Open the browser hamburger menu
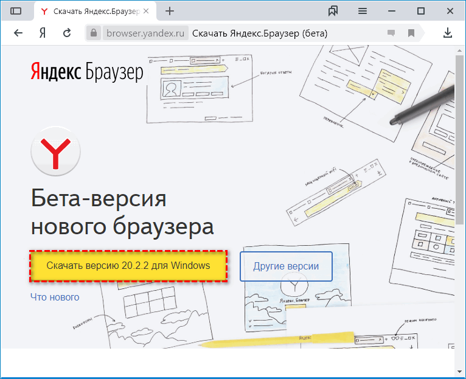This screenshot has width=466, height=379. click(363, 12)
